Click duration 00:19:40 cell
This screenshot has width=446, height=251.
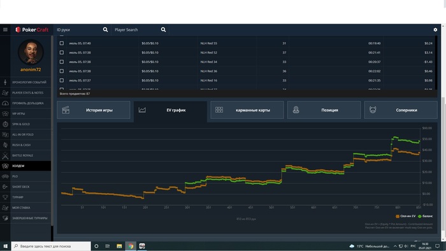(x=375, y=43)
